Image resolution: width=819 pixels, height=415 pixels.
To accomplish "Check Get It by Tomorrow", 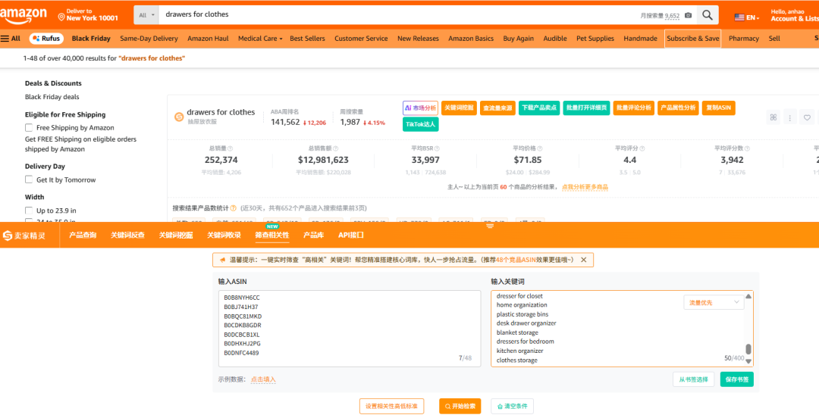I will point(29,180).
